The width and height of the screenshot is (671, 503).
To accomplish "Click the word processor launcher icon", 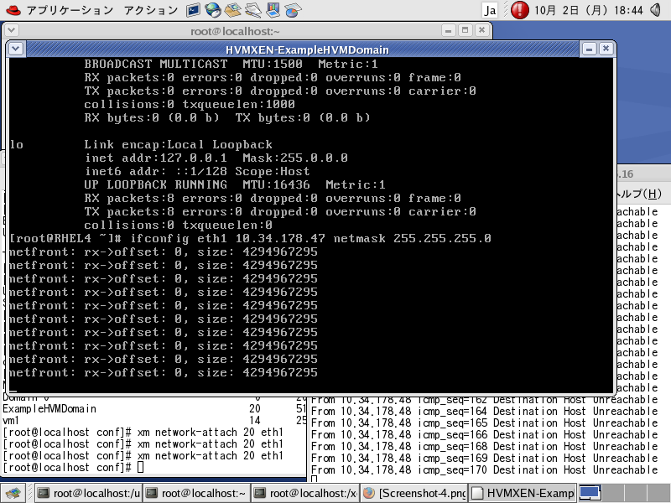I will click(253, 11).
